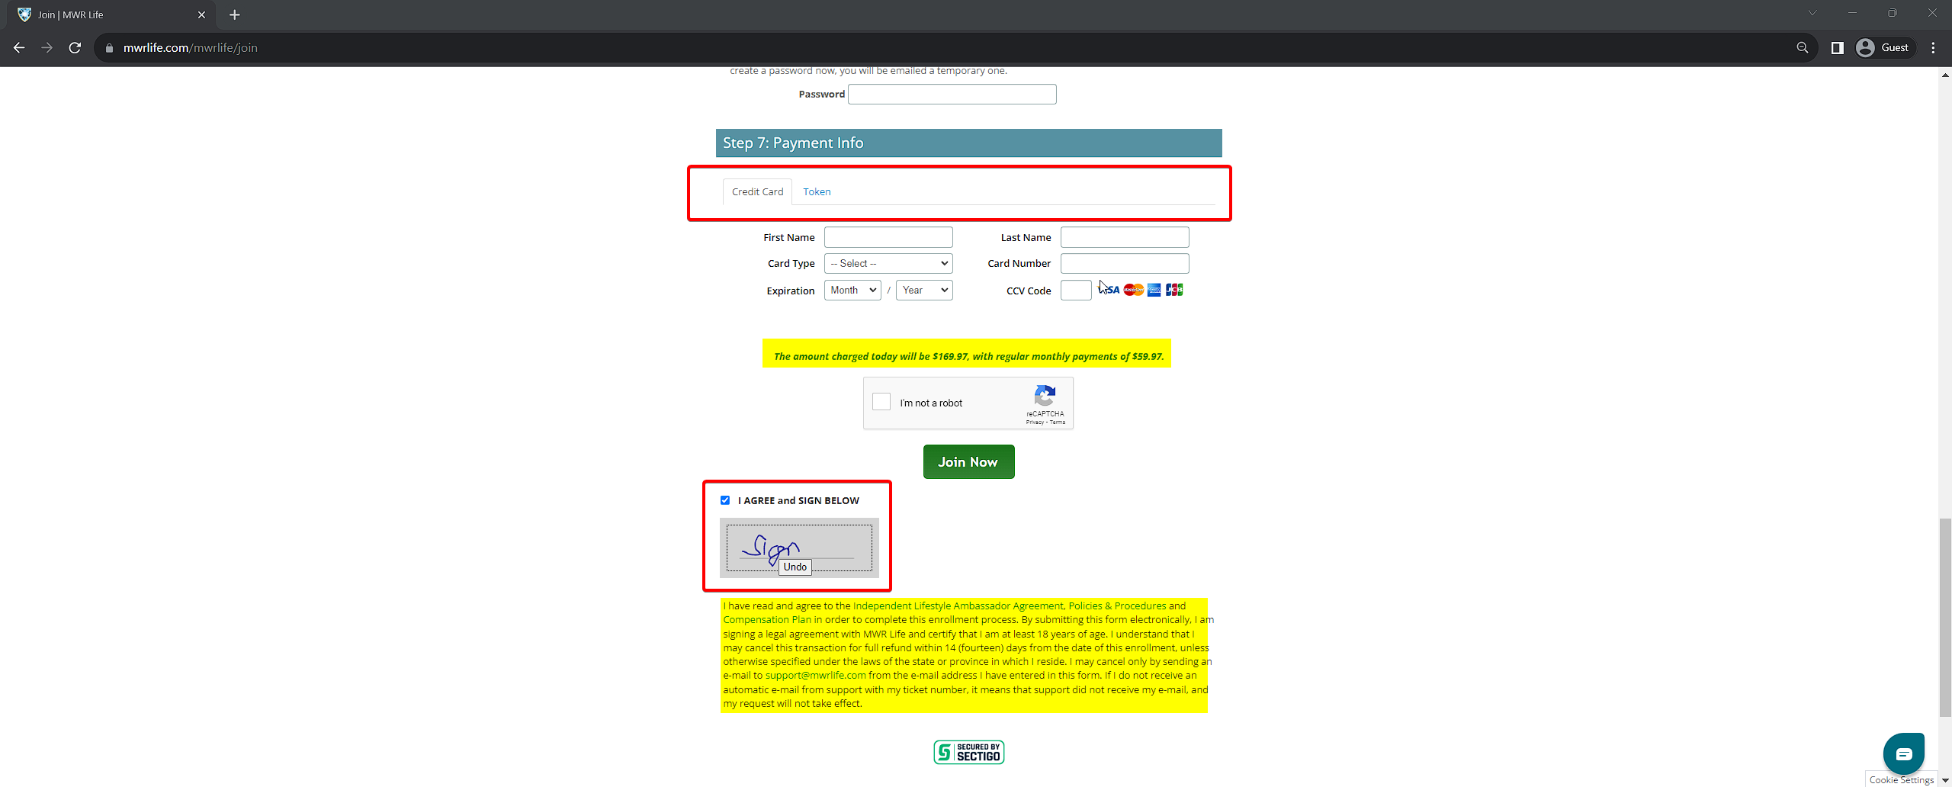Open the expiration Month dropdown
1952x787 pixels.
(852, 290)
